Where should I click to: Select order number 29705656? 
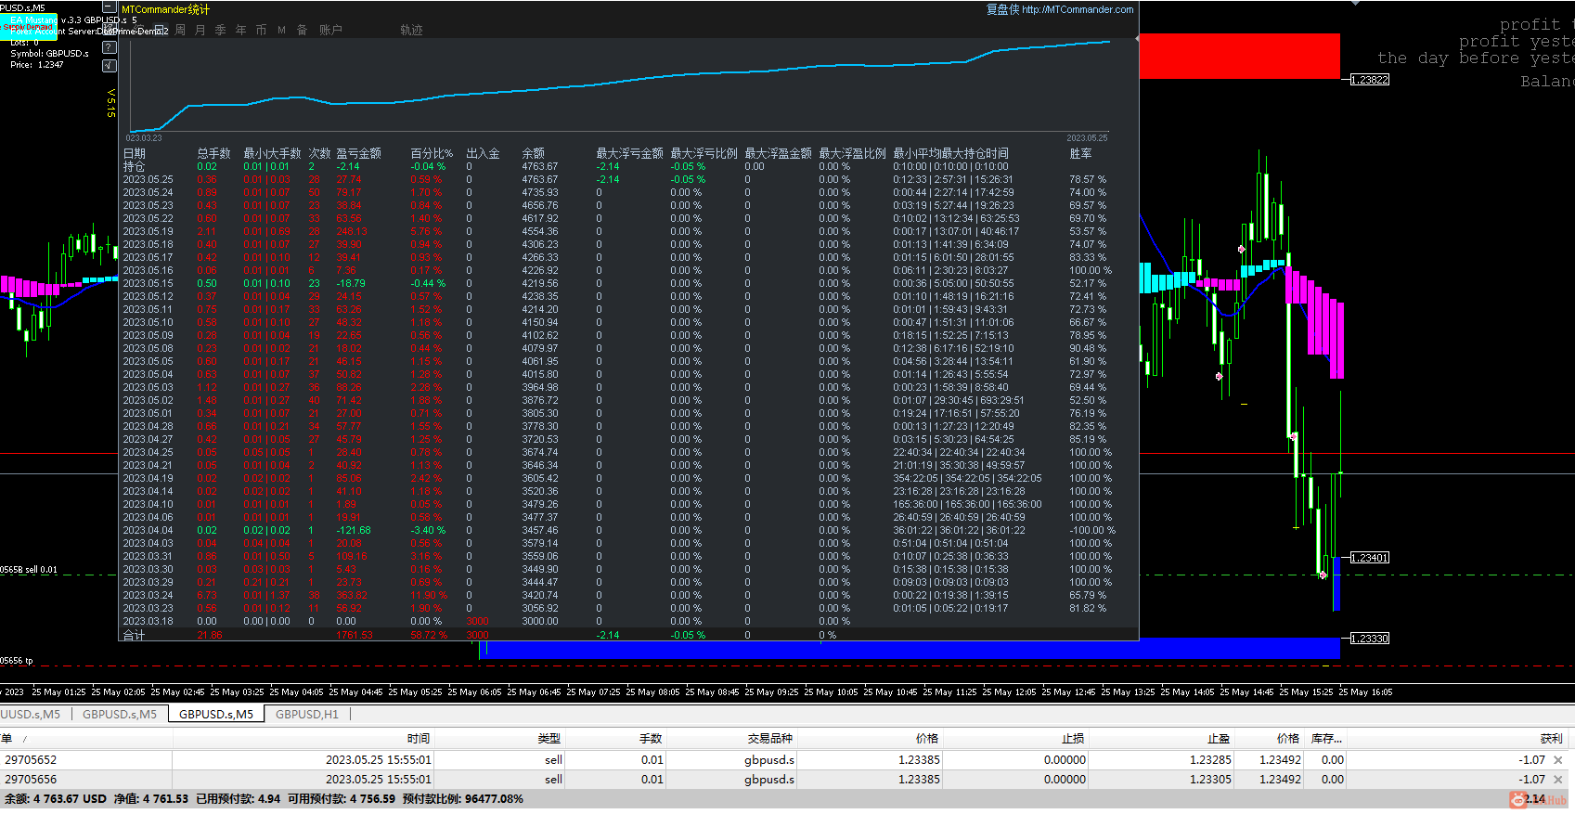click(31, 780)
